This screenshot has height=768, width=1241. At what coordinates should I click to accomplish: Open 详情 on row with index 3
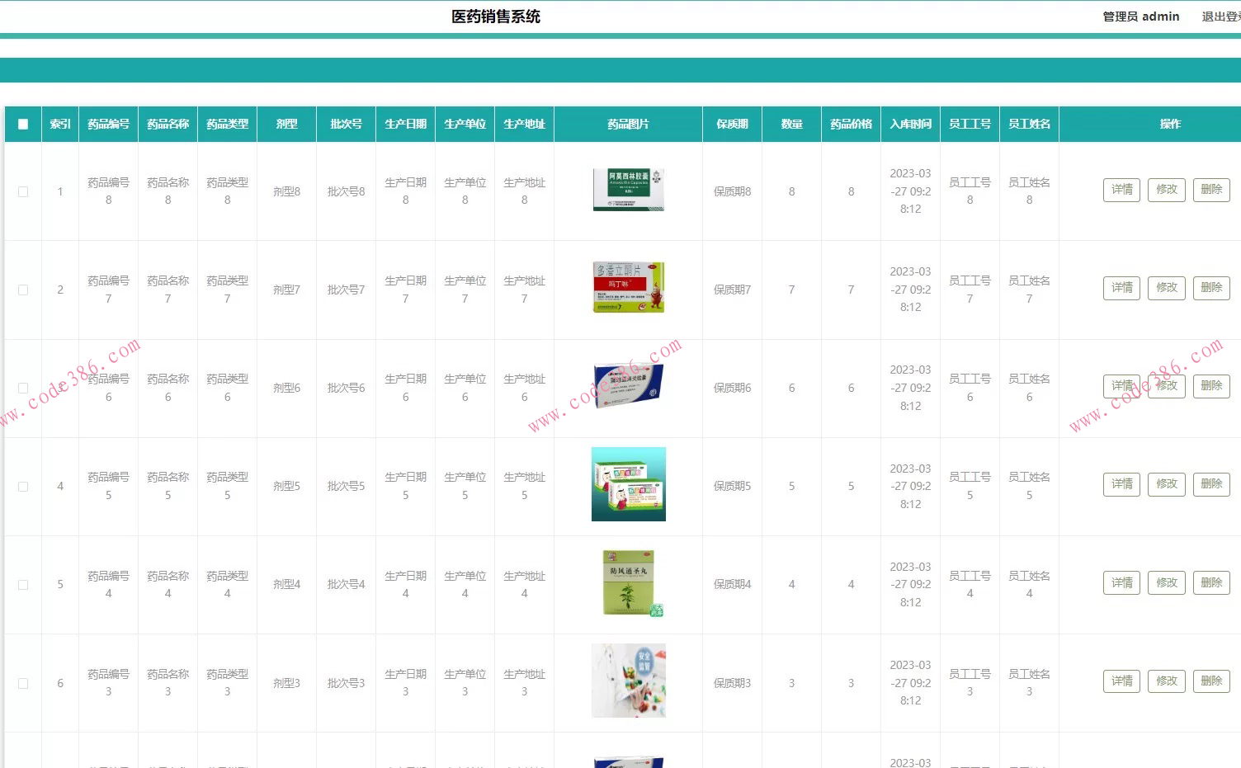tap(1121, 385)
